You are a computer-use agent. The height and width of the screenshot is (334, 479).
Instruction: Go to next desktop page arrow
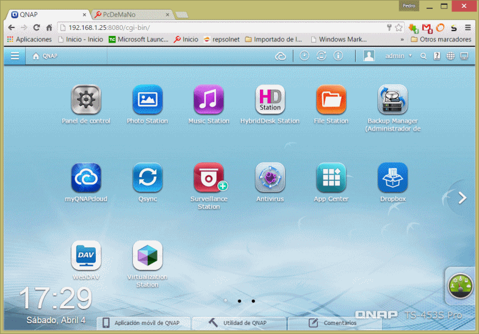[x=462, y=198]
